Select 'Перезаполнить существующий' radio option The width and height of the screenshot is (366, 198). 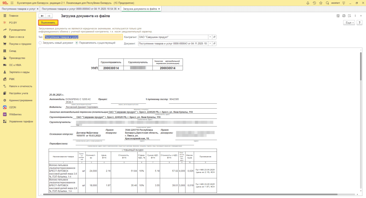pyautogui.click(x=76, y=43)
